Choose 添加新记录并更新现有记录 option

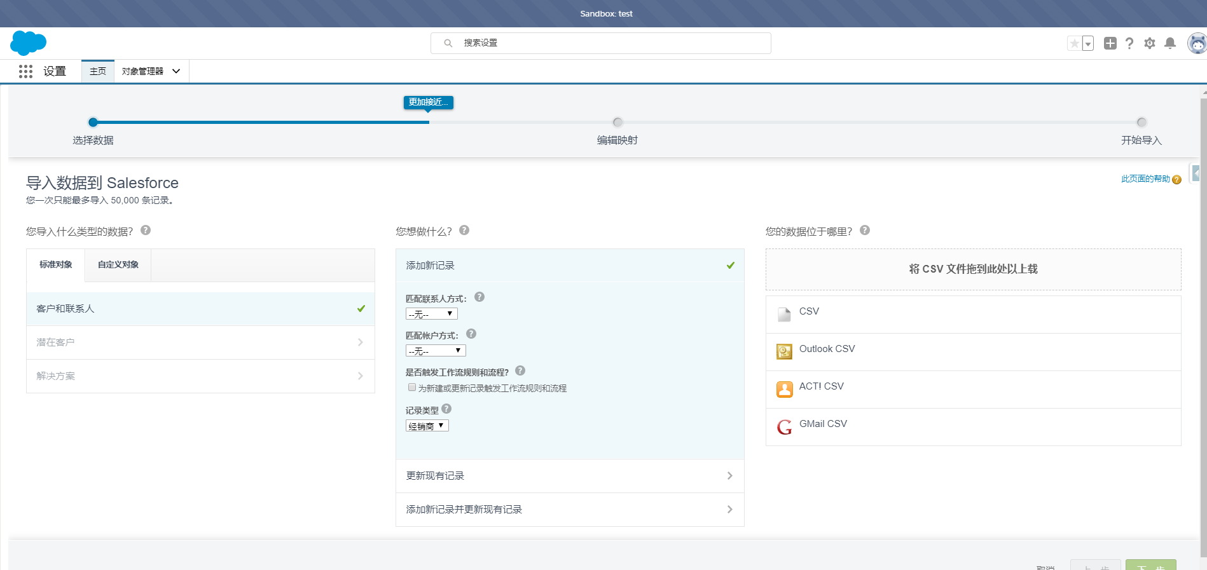[x=570, y=510]
